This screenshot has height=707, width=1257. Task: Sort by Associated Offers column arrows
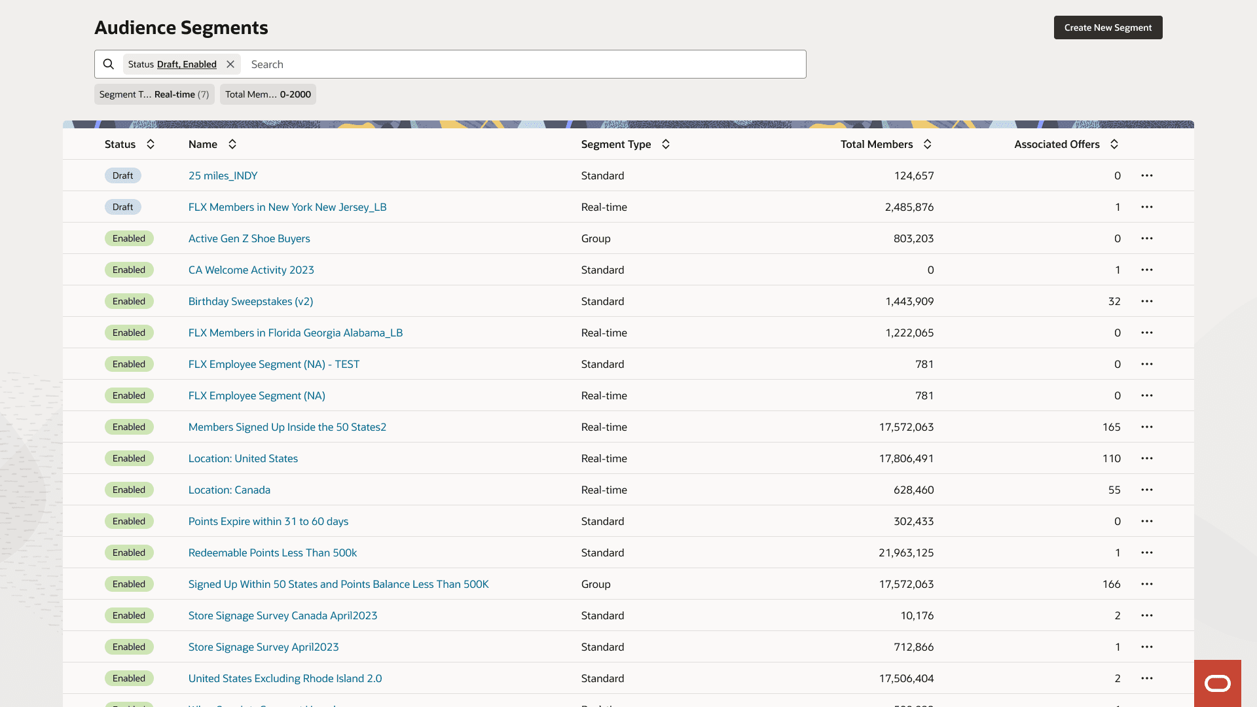(1114, 144)
